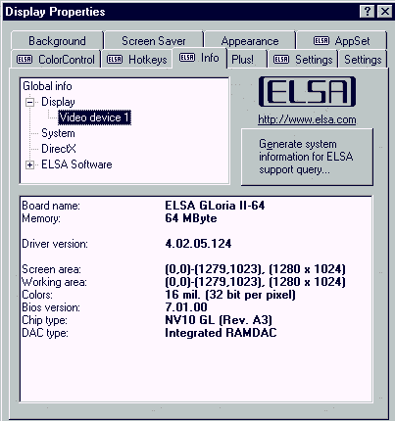395x421 pixels.
Task: Select the DirectX tree item
Action: [x=59, y=149]
